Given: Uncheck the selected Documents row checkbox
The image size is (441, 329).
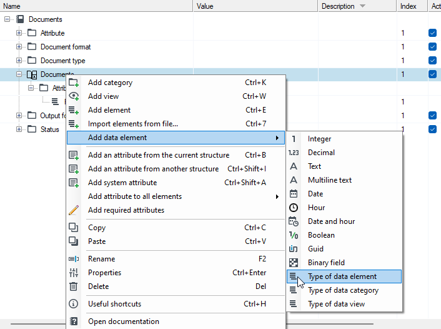Looking at the screenshot, I should [432, 74].
